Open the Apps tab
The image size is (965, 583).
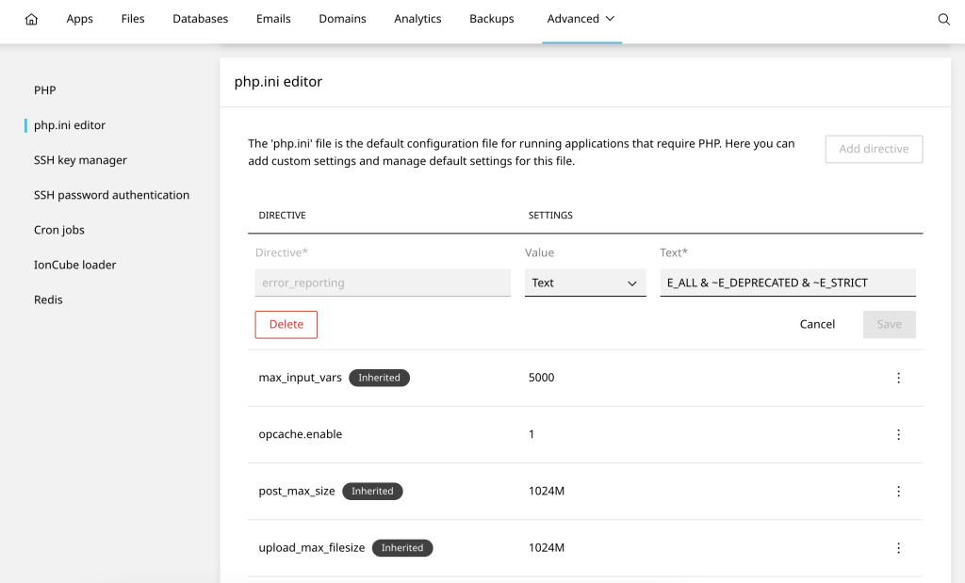pos(79,19)
